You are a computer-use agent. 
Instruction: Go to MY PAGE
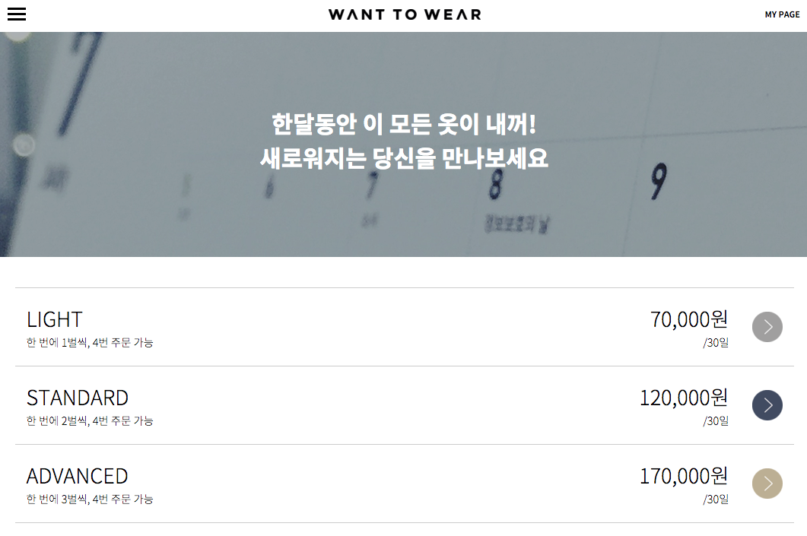coord(782,14)
